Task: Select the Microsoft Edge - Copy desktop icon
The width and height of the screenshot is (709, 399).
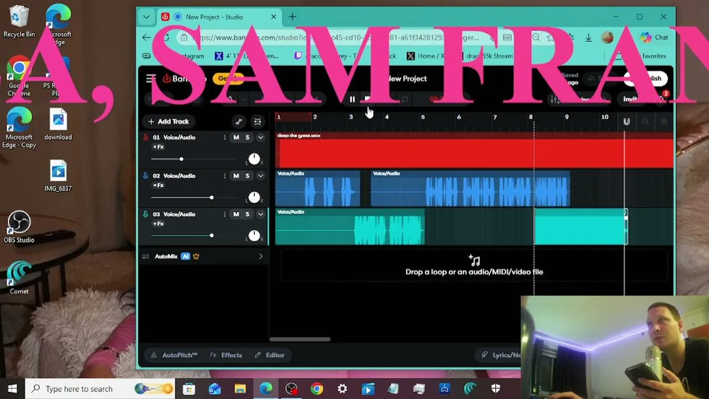Action: pos(19,128)
